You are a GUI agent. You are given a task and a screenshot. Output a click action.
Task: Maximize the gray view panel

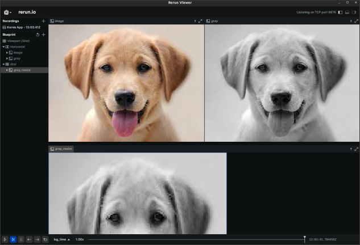point(356,21)
